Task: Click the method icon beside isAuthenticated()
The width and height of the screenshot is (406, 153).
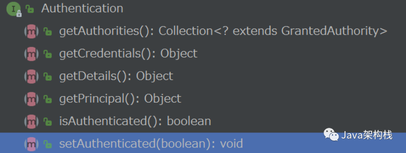Action: point(31,121)
